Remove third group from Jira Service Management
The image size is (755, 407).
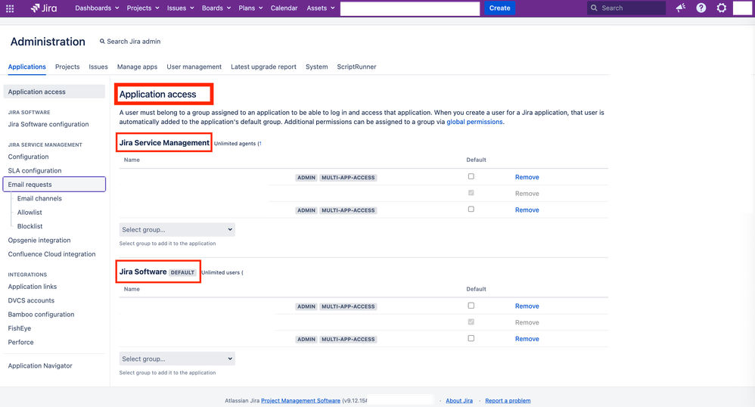point(527,210)
